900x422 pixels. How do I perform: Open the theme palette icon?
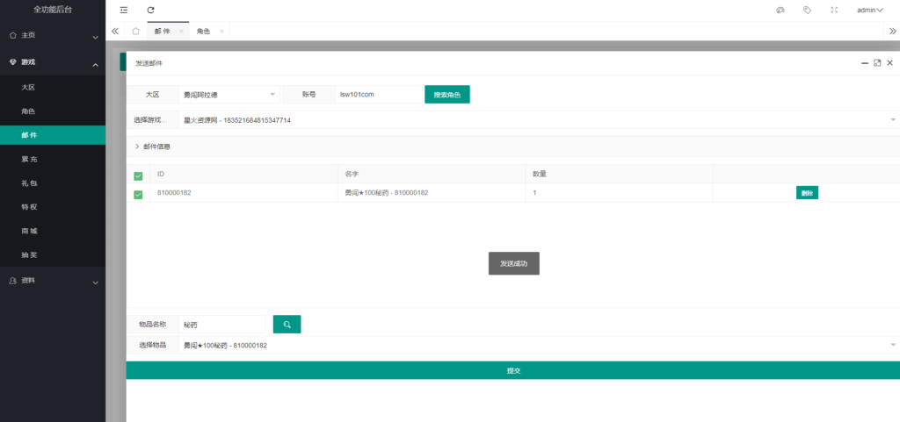780,10
